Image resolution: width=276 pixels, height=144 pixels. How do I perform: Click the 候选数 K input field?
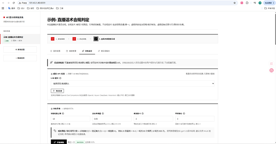pos(153,119)
